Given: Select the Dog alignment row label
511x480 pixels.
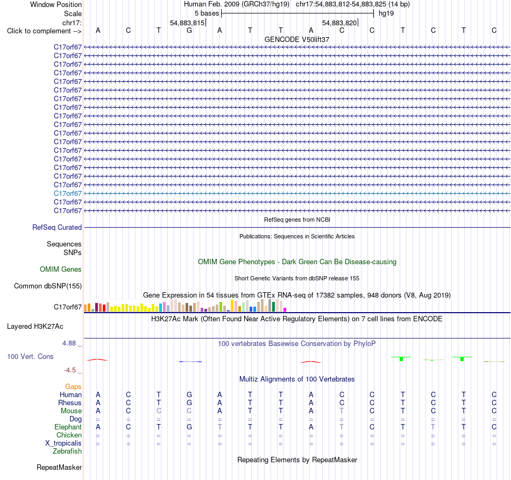Looking at the screenshot, I should pos(75,419).
